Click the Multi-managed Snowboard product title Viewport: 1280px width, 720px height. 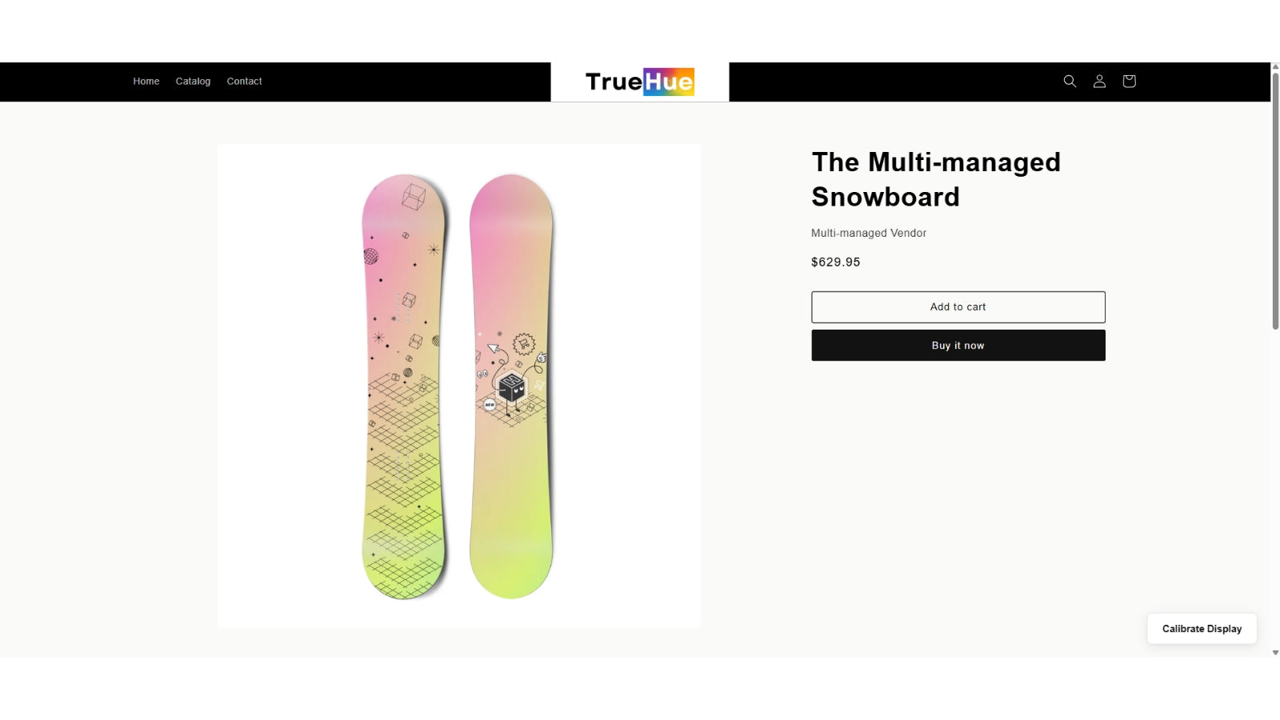click(x=935, y=179)
